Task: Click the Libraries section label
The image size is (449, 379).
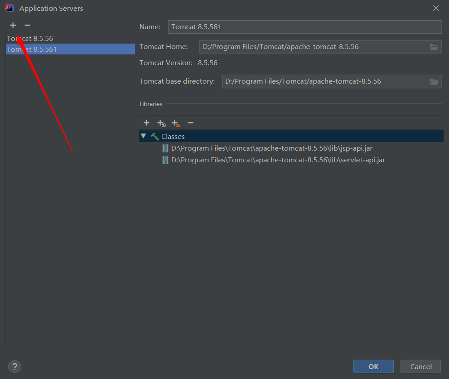Action: point(151,104)
